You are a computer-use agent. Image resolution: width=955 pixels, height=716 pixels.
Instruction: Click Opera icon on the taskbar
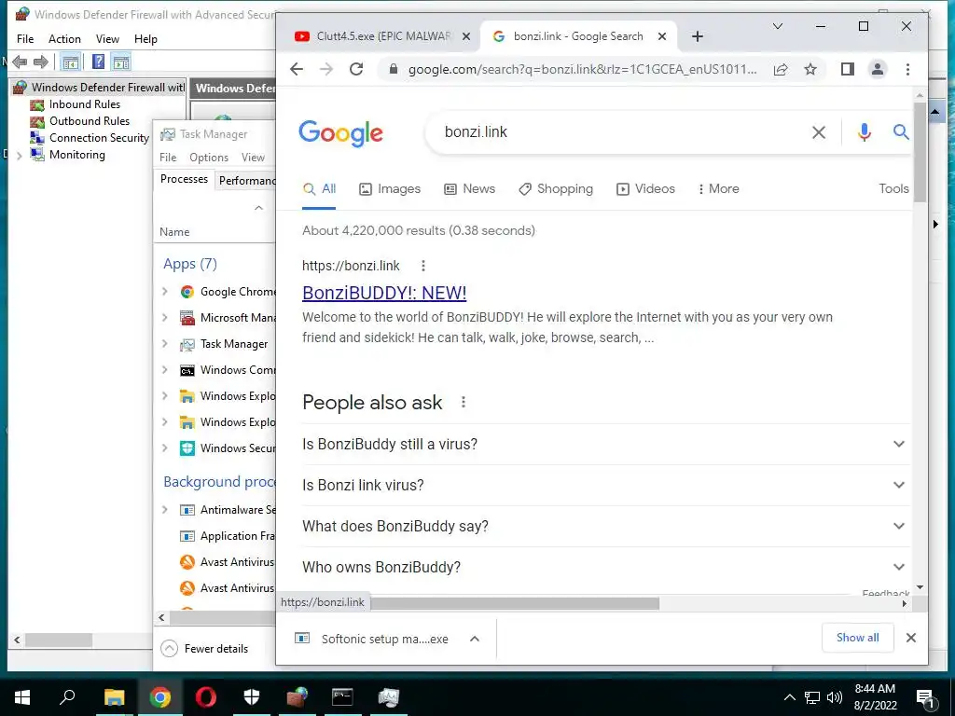coord(206,697)
